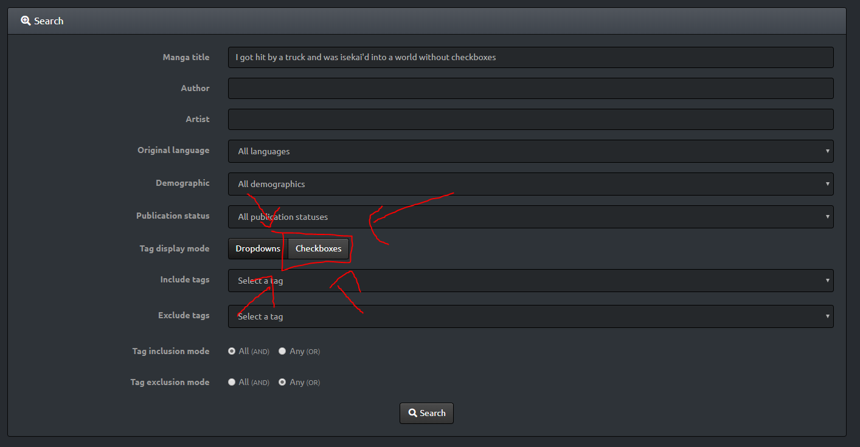This screenshot has width=860, height=447.
Task: Click the Publication status label
Action: coord(173,216)
